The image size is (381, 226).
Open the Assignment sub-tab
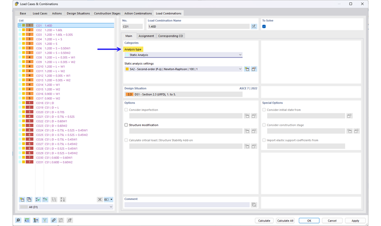click(x=146, y=36)
